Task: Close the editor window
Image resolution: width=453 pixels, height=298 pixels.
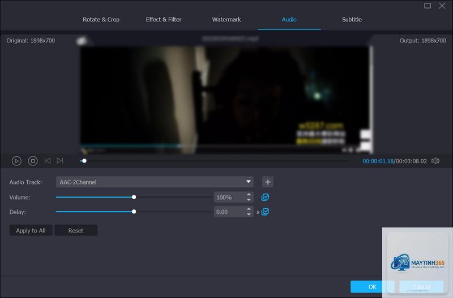Action: pyautogui.click(x=442, y=6)
